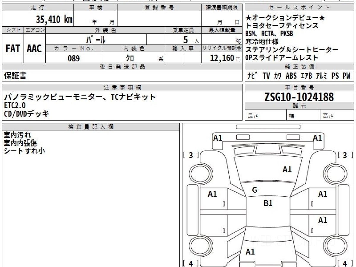Click the "FAT" shift value

[13, 49]
